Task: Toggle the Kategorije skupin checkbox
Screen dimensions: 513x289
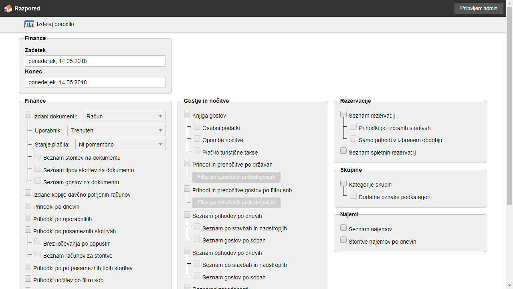Action: 343,183
